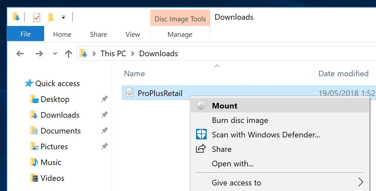Select Burn disc image in context menu
This screenshot has width=376, height=191.
tap(240, 120)
